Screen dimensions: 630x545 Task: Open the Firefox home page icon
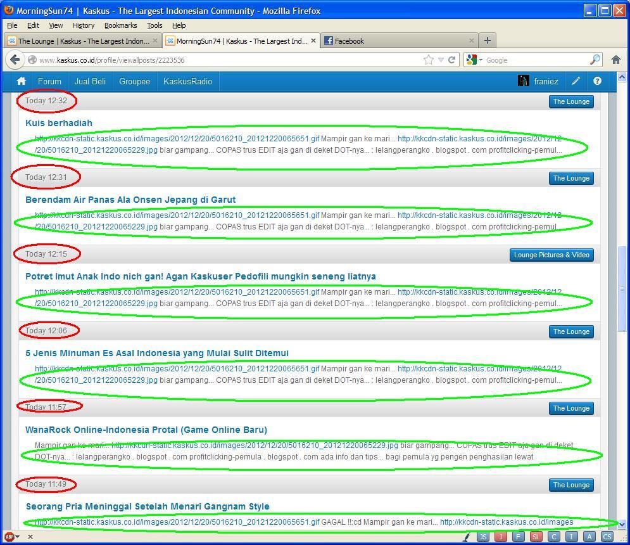[616, 60]
